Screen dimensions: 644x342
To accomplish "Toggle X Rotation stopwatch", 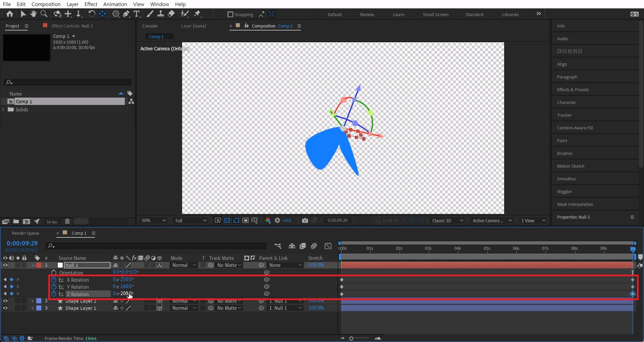I will pos(54,280).
